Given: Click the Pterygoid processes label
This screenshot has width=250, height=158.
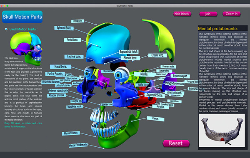Looking at the screenshot, I should [175, 83].
